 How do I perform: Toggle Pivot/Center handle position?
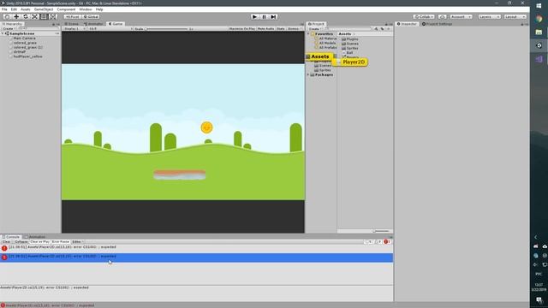pos(72,17)
